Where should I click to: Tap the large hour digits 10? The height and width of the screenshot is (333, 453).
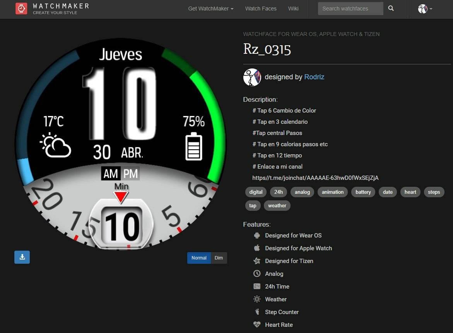click(x=120, y=104)
